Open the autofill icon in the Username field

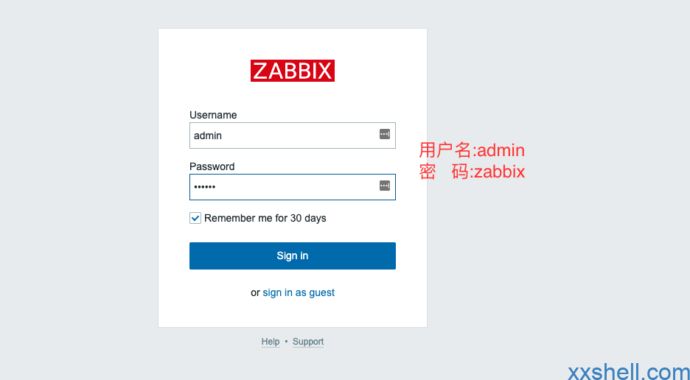point(385,134)
